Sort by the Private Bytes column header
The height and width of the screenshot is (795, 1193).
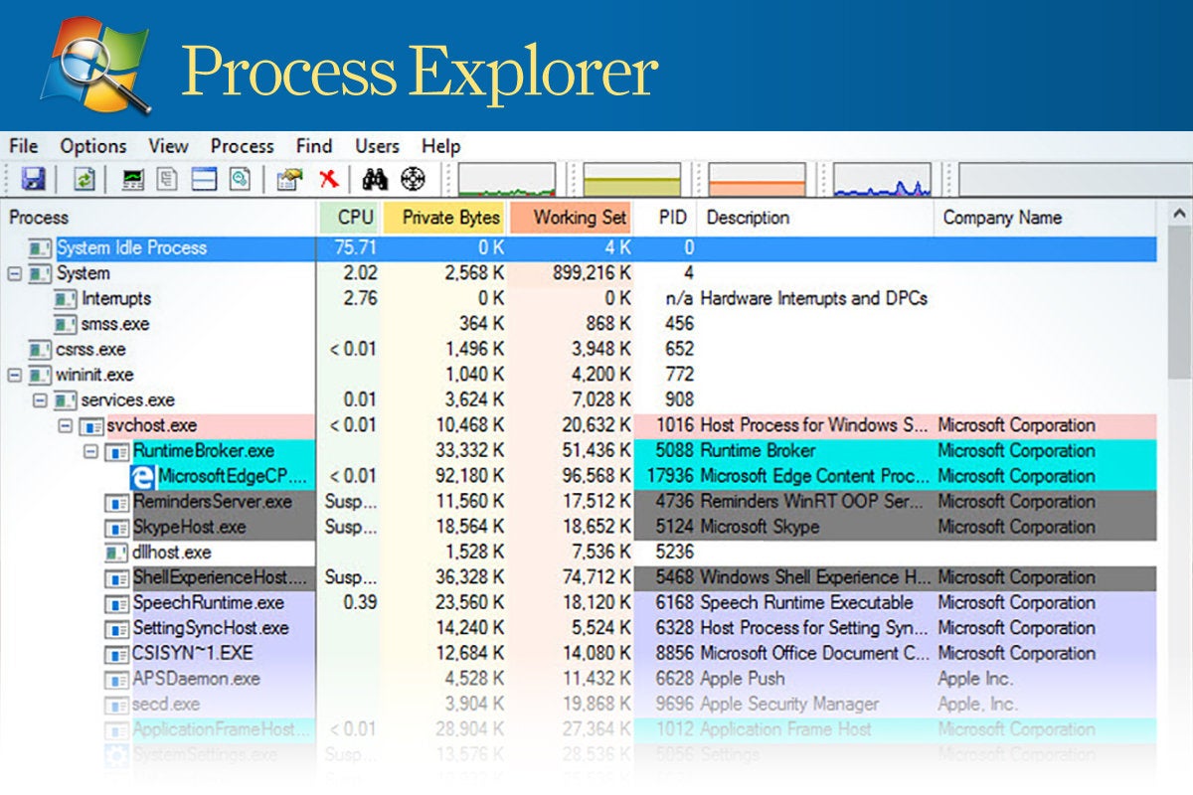point(444,218)
